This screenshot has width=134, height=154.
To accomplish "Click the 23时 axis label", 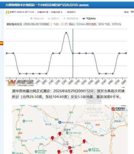I will pos(64,82).
